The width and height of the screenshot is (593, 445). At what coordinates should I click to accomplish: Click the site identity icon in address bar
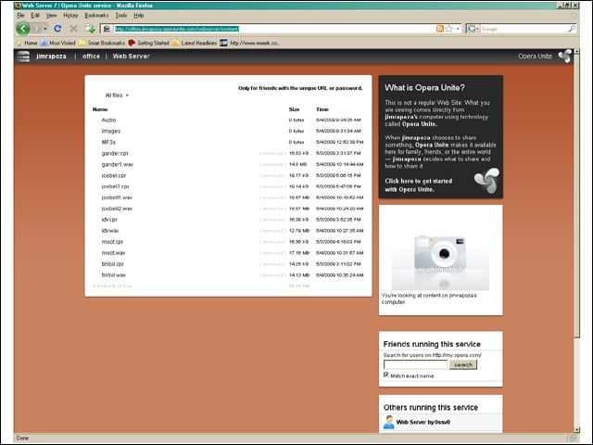point(107,29)
